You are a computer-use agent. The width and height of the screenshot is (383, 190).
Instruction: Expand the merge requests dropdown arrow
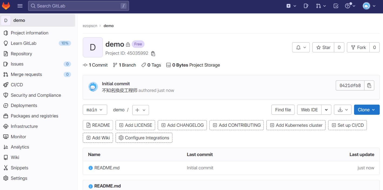pyautogui.click(x=324, y=6)
